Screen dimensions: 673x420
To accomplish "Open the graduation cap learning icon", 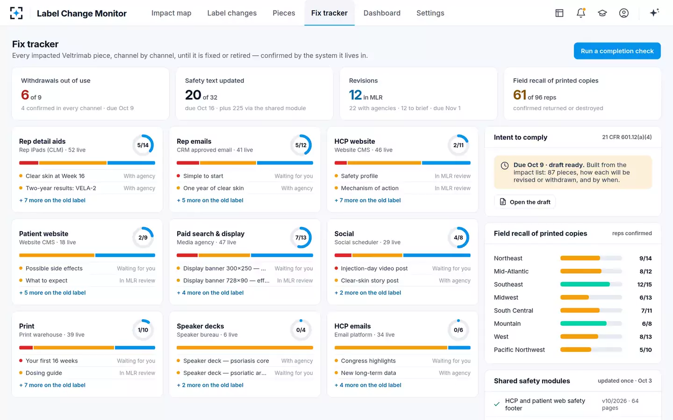I will (x=602, y=13).
